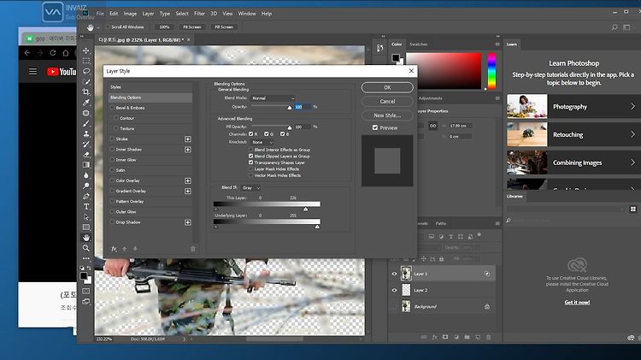Select the Rectangular Marquee tool
Screen dimensions: 641x360
click(x=85, y=61)
